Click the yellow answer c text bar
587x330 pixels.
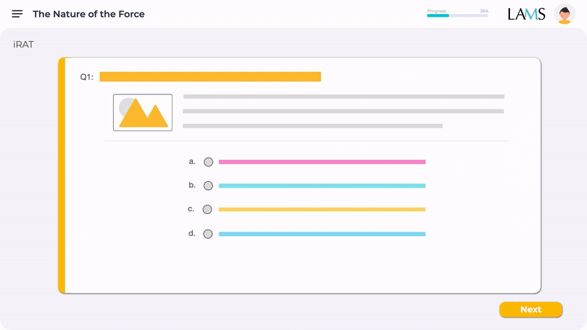pos(322,210)
